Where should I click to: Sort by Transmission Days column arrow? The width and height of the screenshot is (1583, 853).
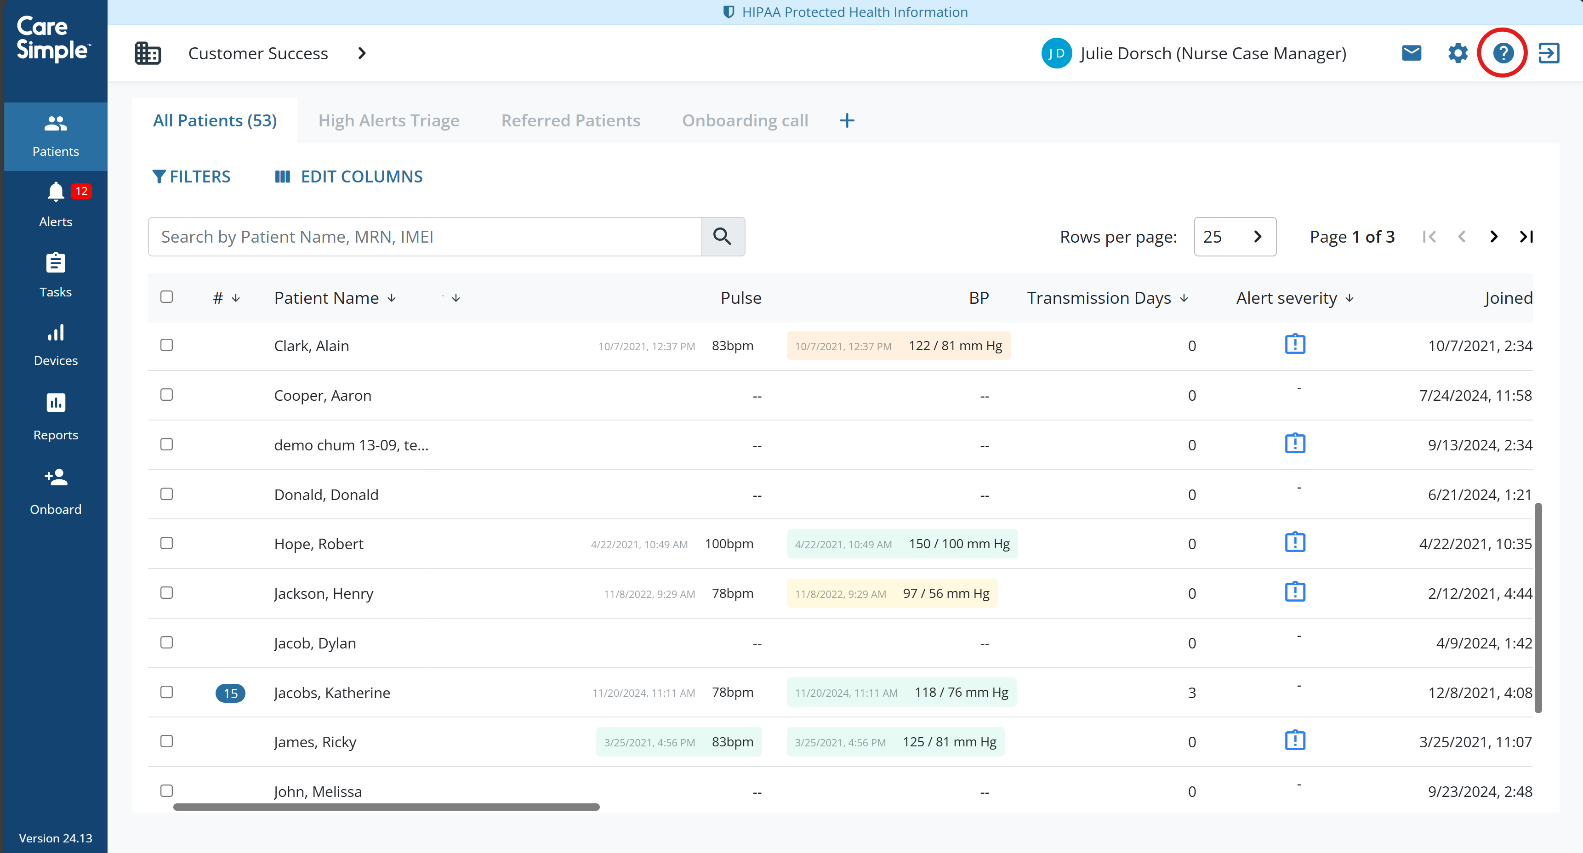(x=1184, y=298)
